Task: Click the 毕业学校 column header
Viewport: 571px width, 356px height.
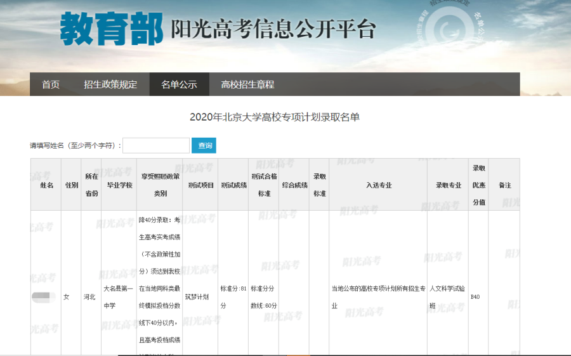Action: (x=119, y=185)
